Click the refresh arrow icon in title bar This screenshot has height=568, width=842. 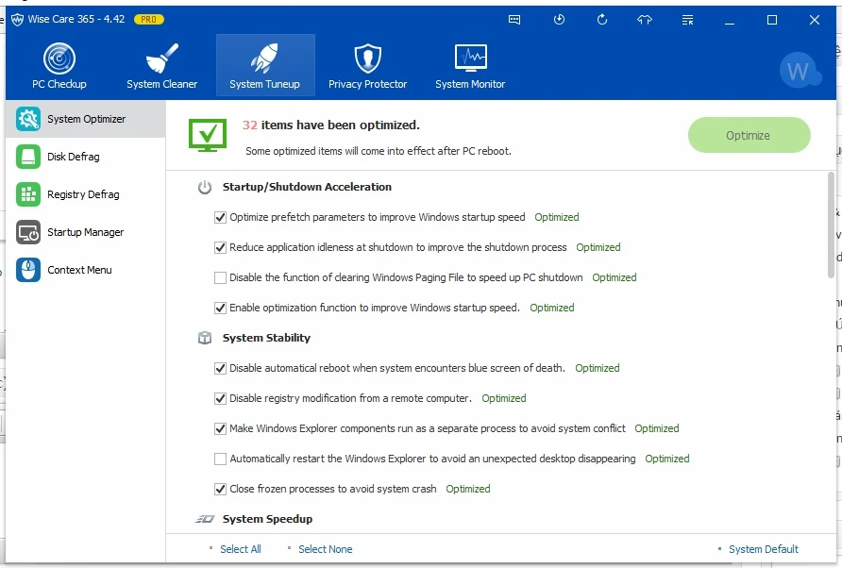[602, 20]
